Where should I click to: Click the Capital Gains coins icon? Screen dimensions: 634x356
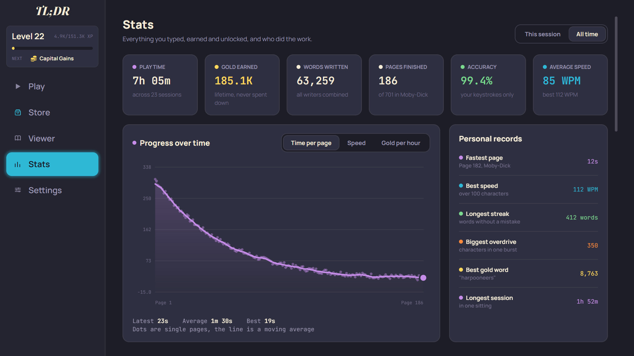coord(33,59)
